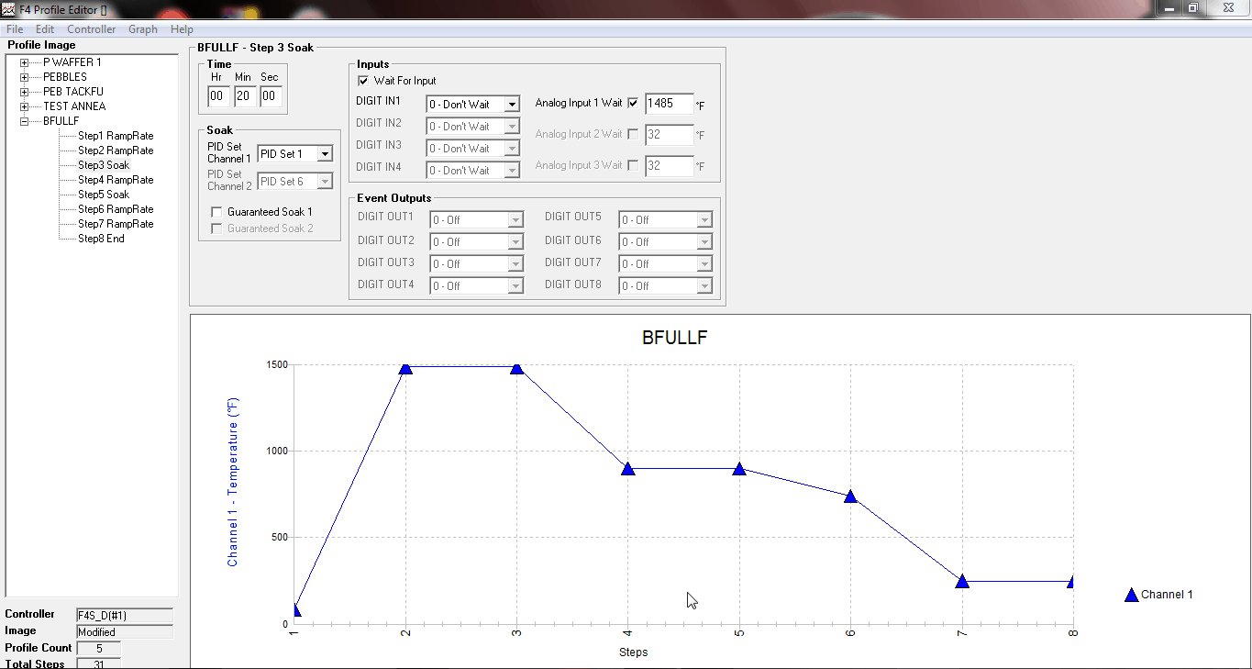Select Step4 RampRate in profile tree
1252x669 pixels.
(x=115, y=180)
